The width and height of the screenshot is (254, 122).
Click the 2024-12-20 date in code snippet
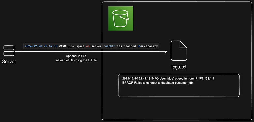[33, 46]
